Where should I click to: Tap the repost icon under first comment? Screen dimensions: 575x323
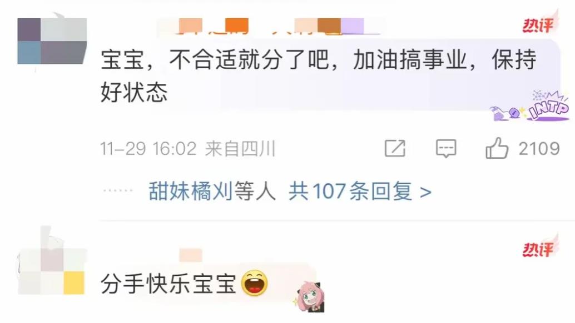(395, 148)
